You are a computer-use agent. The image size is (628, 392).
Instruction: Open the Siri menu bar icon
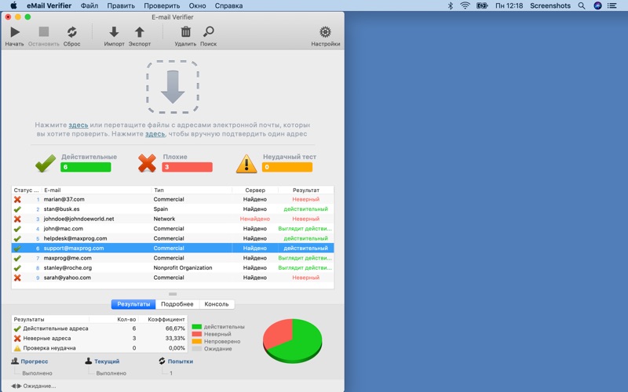(597, 5)
